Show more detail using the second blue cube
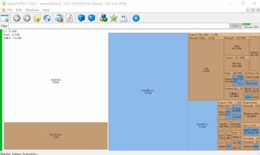 coord(91,18)
